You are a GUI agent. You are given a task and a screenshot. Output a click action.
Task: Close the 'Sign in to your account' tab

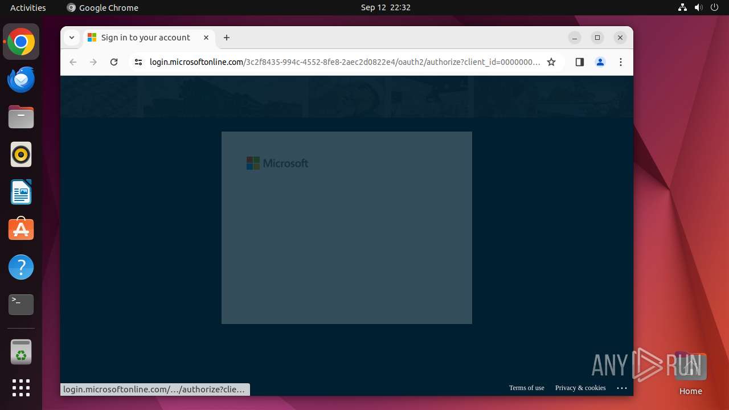coord(206,38)
